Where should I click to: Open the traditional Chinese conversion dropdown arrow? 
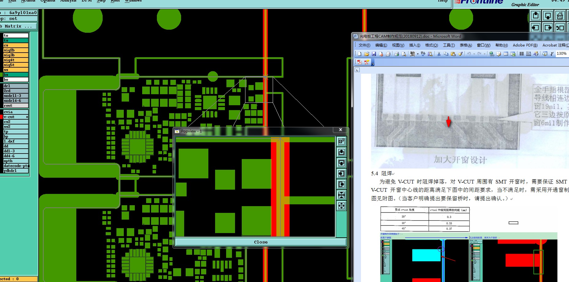click(x=418, y=54)
